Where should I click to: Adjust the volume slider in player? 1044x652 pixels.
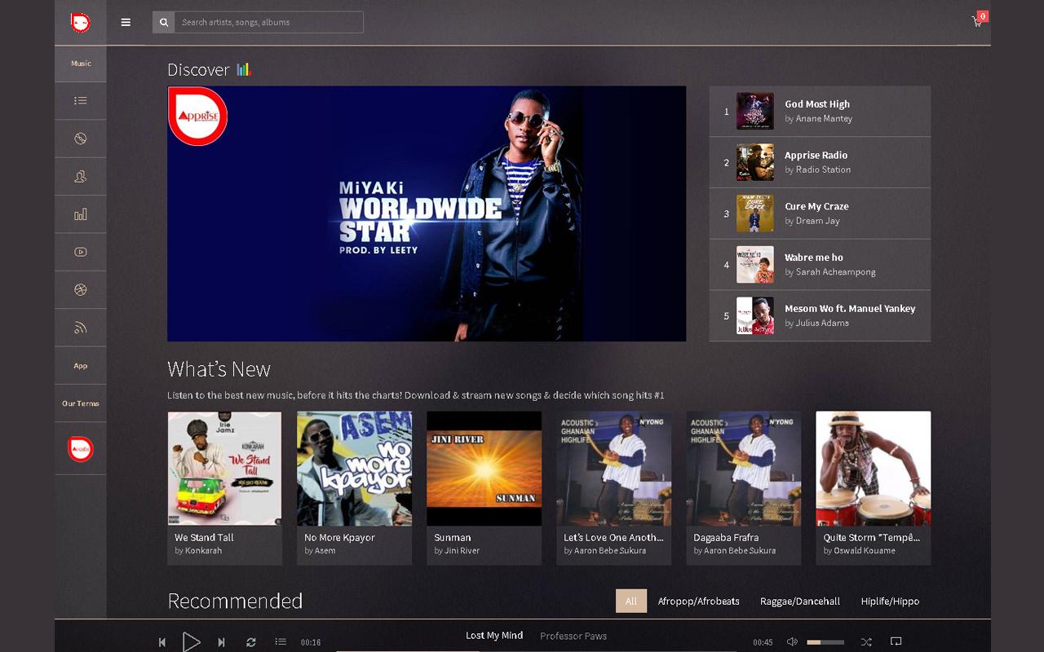coord(825,642)
